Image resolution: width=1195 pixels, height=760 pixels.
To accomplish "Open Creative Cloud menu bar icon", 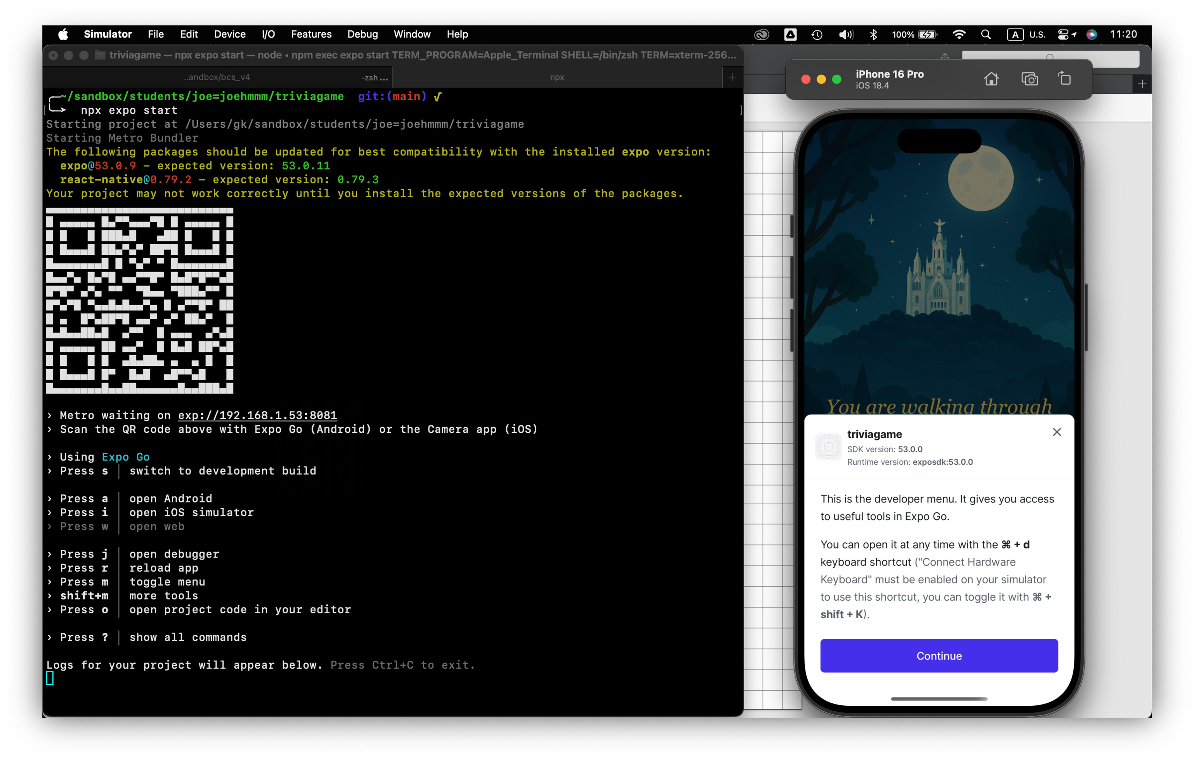I will point(761,34).
